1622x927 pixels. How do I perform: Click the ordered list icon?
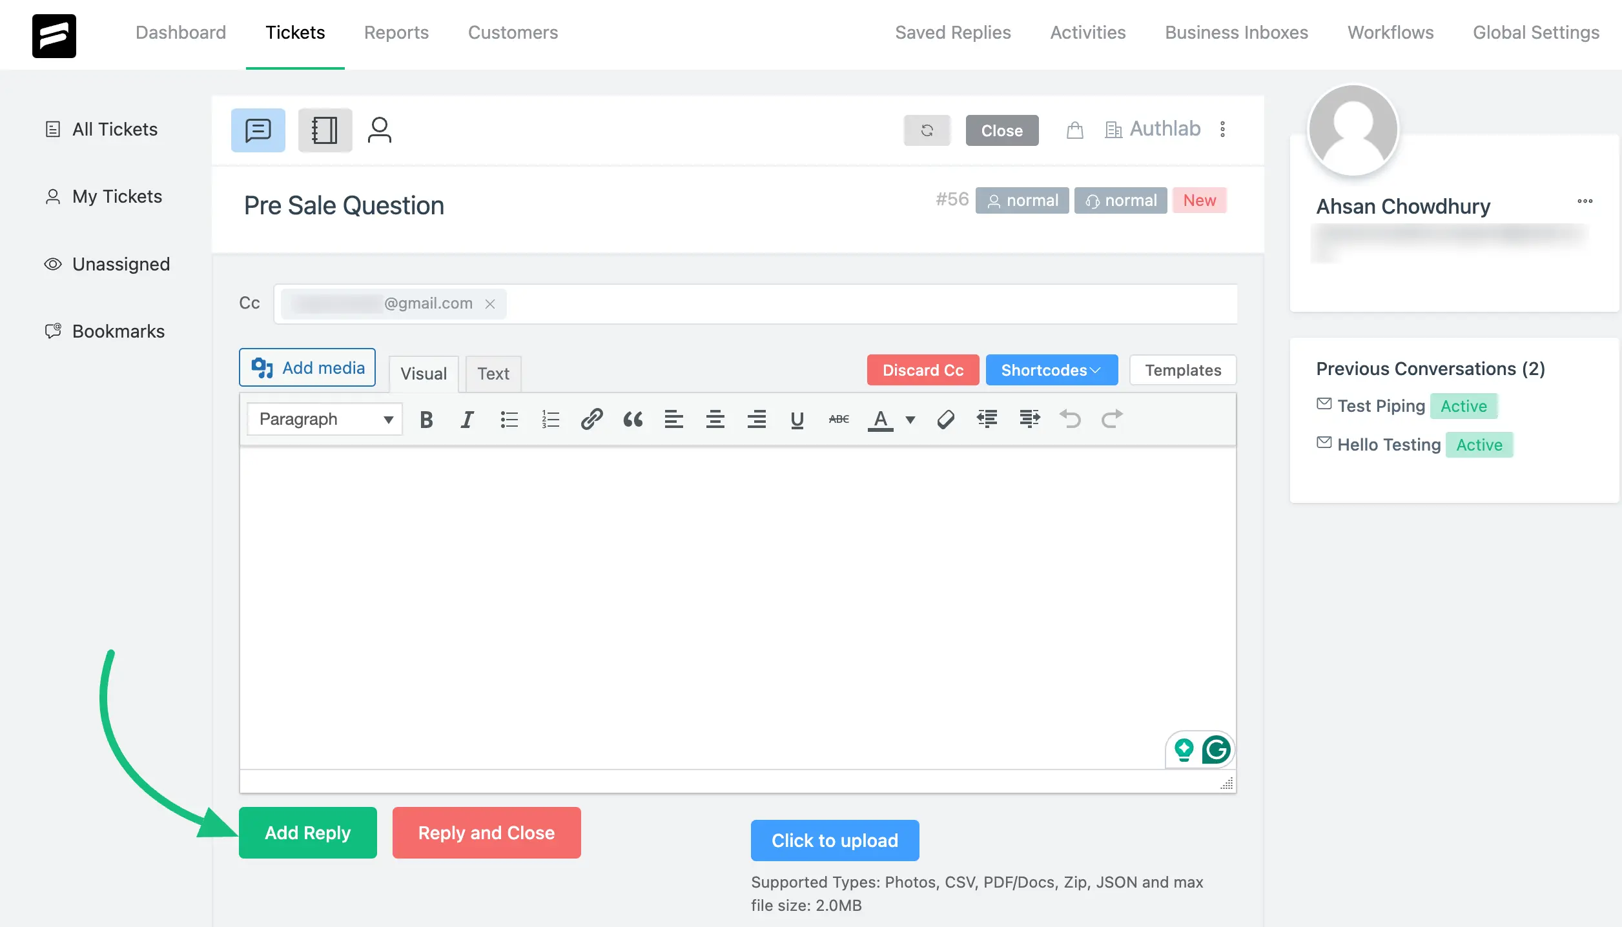point(550,418)
